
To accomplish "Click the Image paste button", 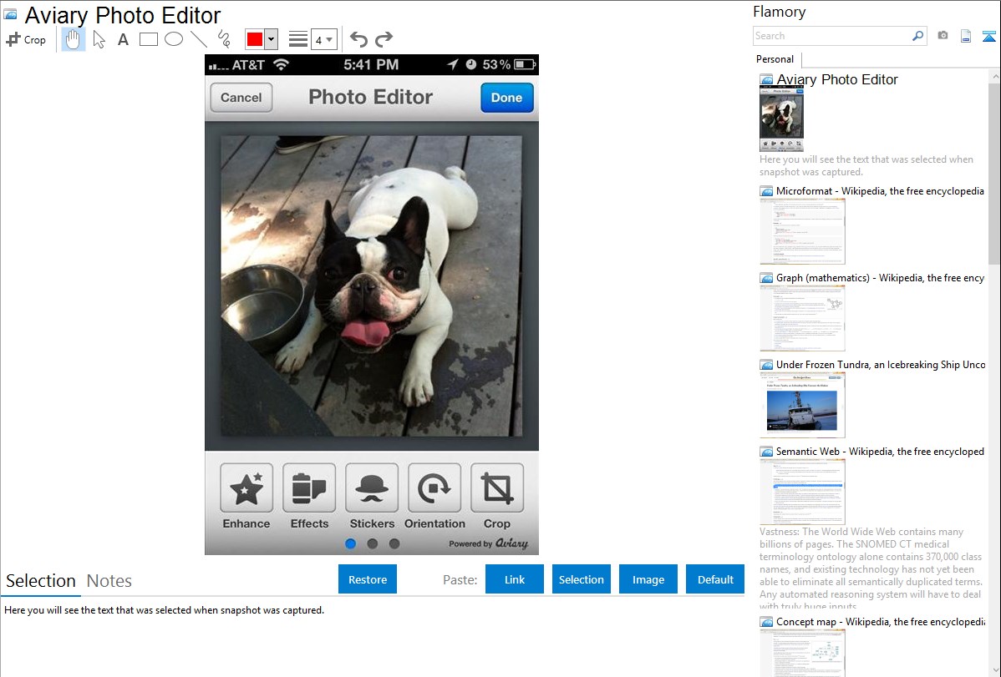I will pyautogui.click(x=648, y=579).
